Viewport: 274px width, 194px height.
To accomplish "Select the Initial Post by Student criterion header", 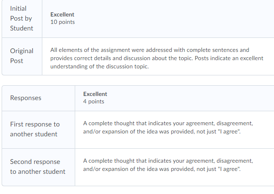I will pos(22,19).
